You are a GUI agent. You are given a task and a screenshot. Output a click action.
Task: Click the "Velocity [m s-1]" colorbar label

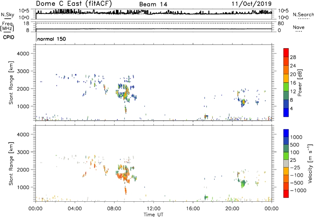coord(310,163)
